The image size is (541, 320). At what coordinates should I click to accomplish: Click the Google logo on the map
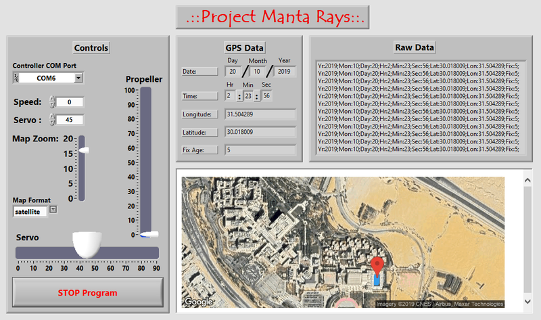click(199, 301)
